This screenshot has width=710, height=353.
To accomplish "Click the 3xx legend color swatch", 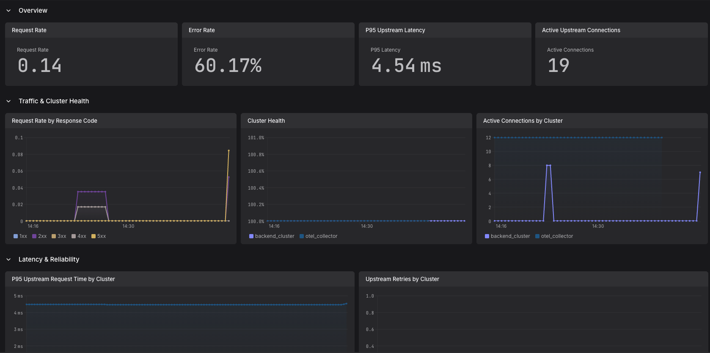I will pos(54,236).
